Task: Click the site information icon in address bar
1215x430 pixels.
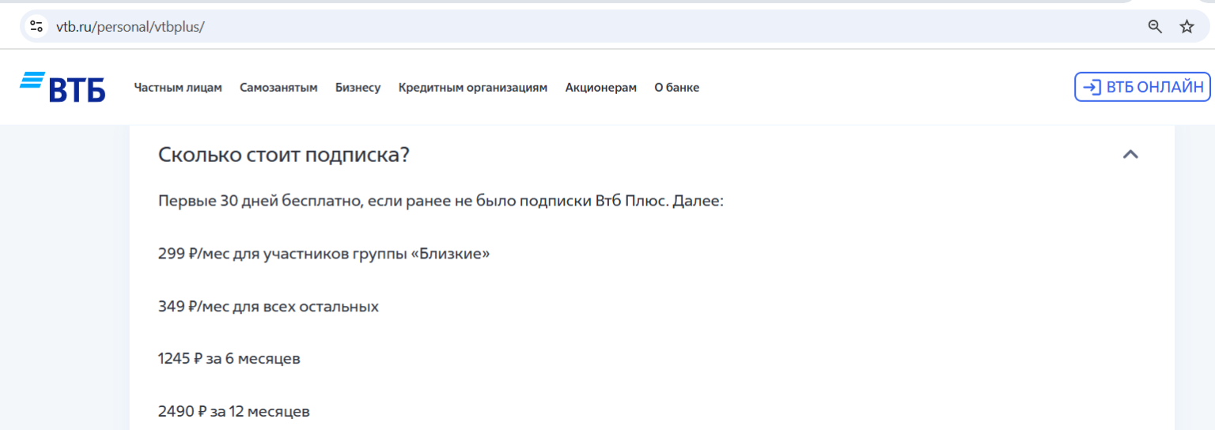Action: (x=36, y=26)
